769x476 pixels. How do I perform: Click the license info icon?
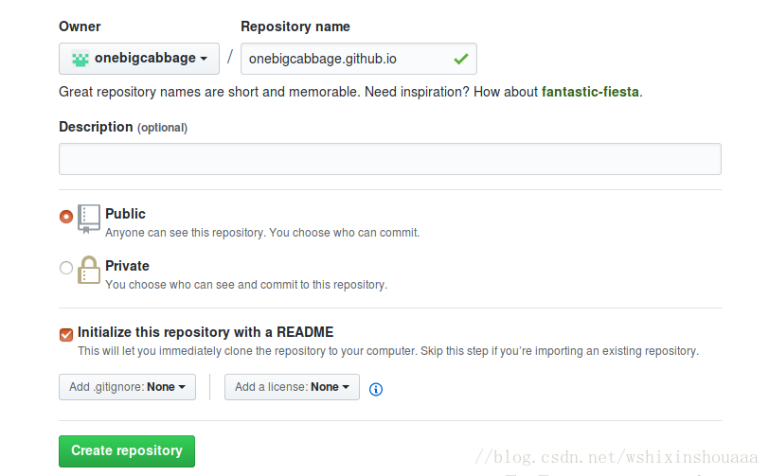point(376,389)
